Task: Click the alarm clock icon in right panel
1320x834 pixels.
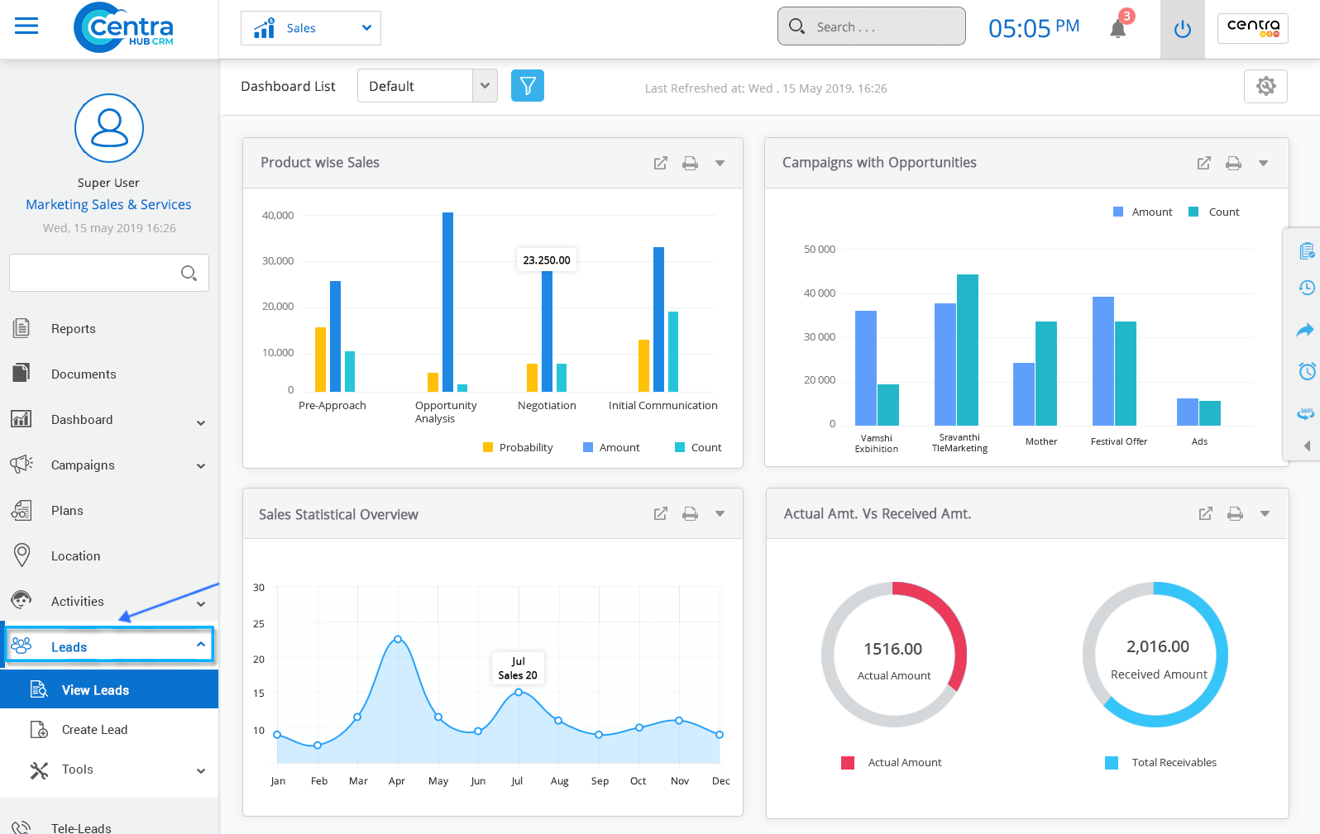Action: (1306, 371)
